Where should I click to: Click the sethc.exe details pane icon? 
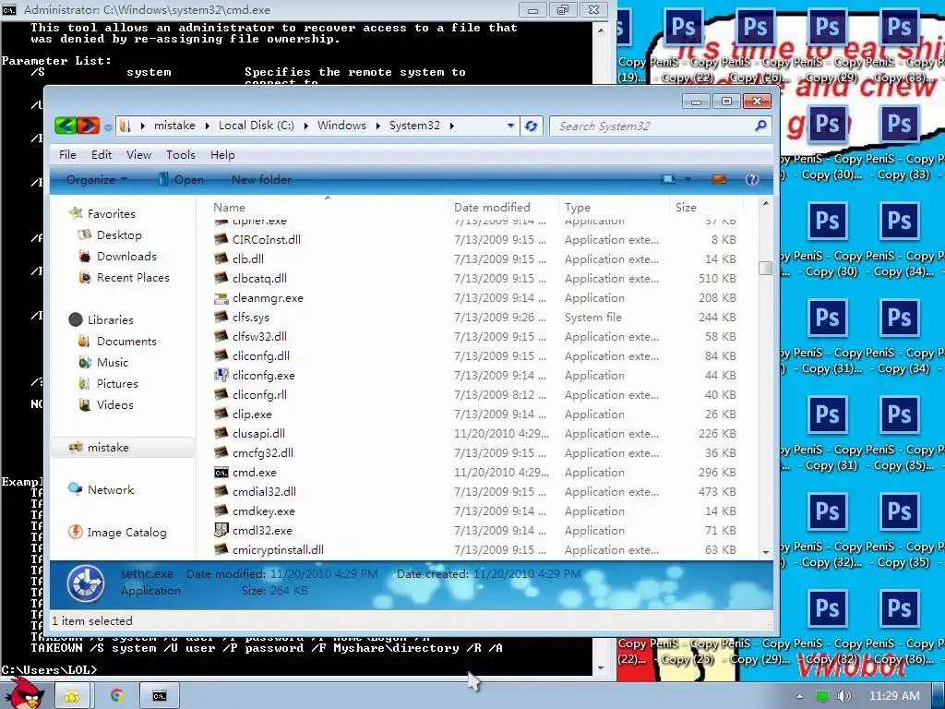pos(86,583)
